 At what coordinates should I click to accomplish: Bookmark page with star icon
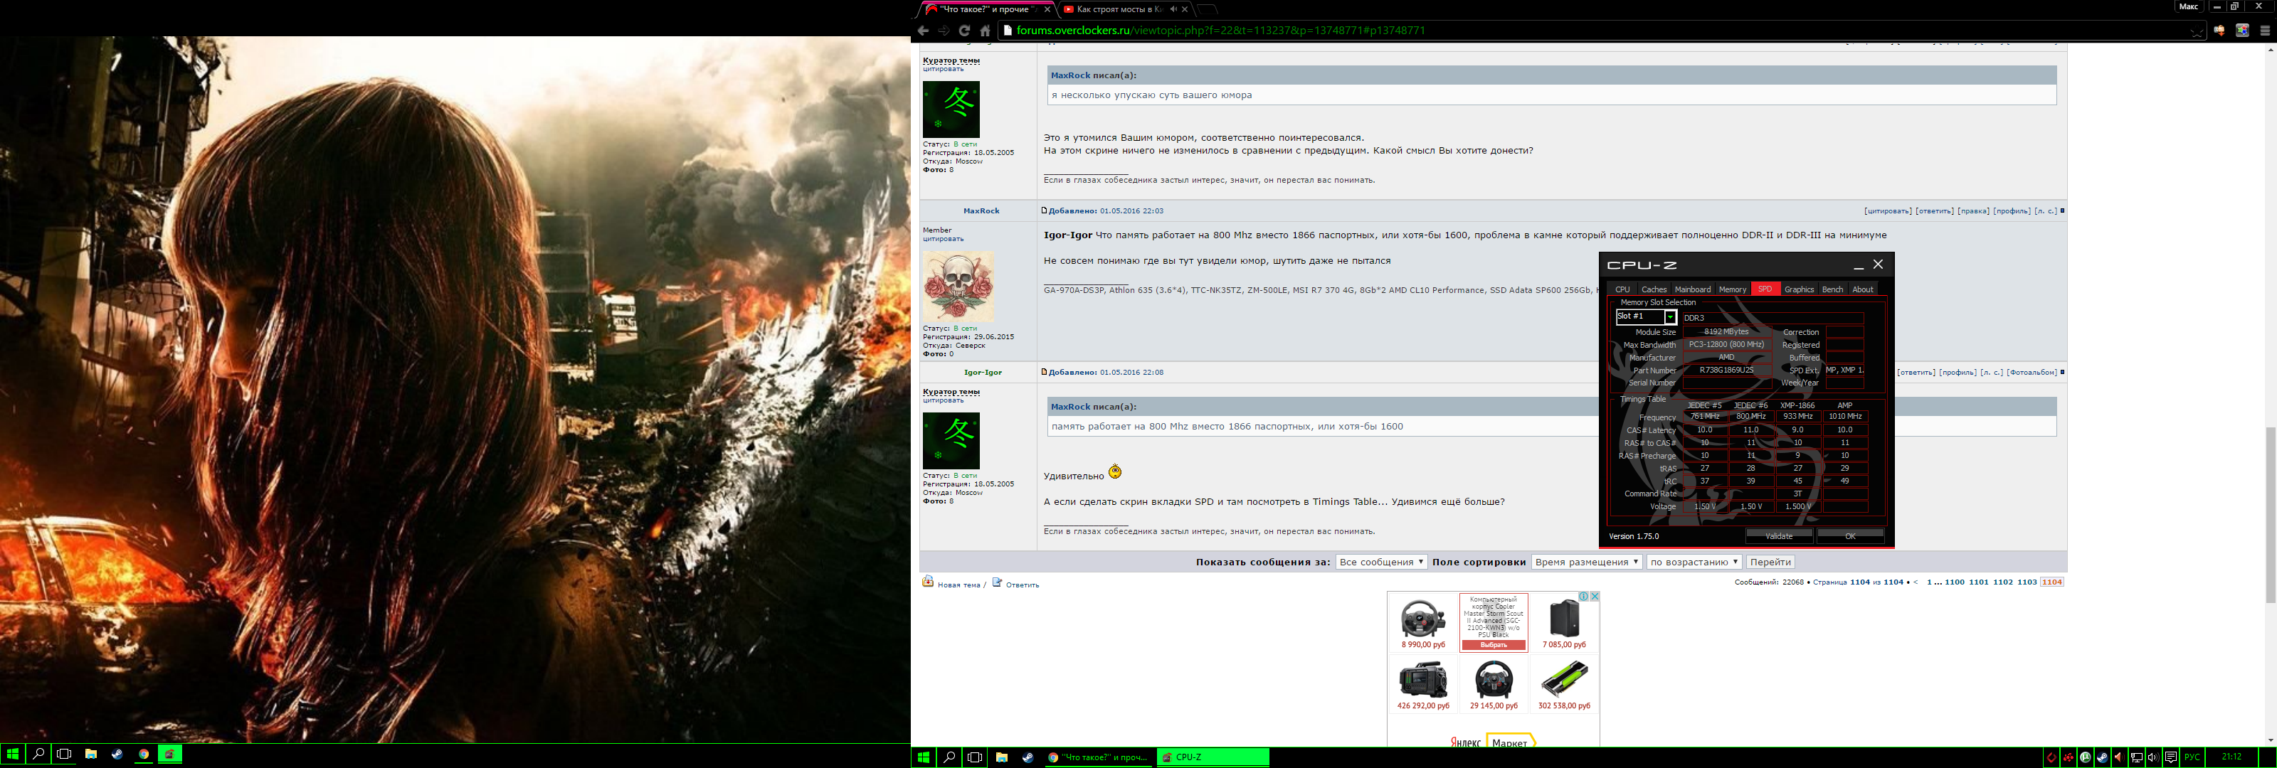point(2197,31)
